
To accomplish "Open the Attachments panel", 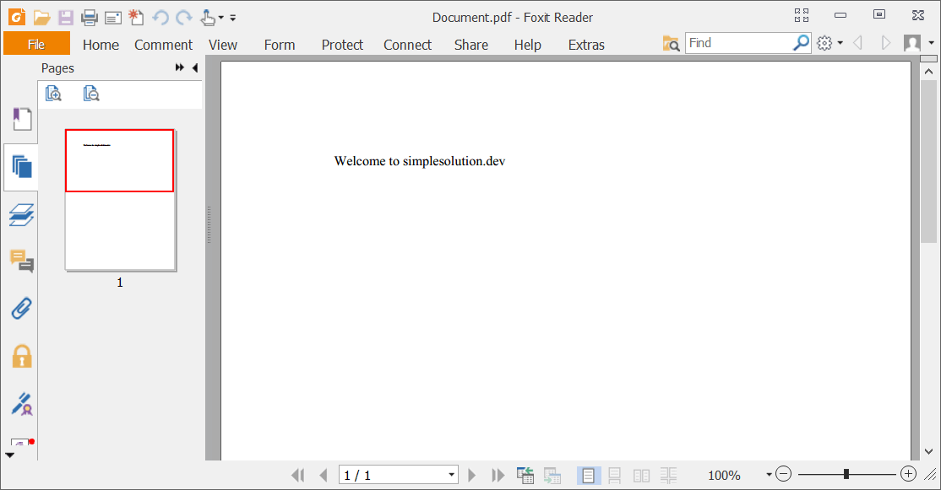I will click(x=21, y=308).
